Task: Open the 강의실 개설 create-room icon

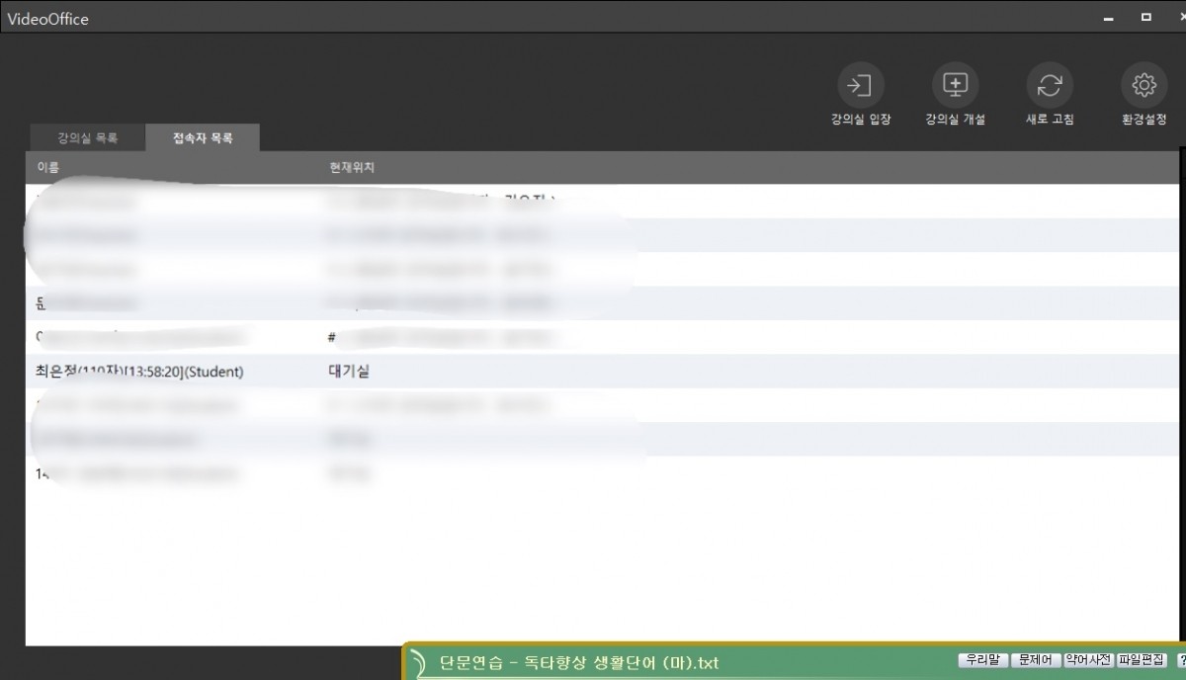Action: 955,86
